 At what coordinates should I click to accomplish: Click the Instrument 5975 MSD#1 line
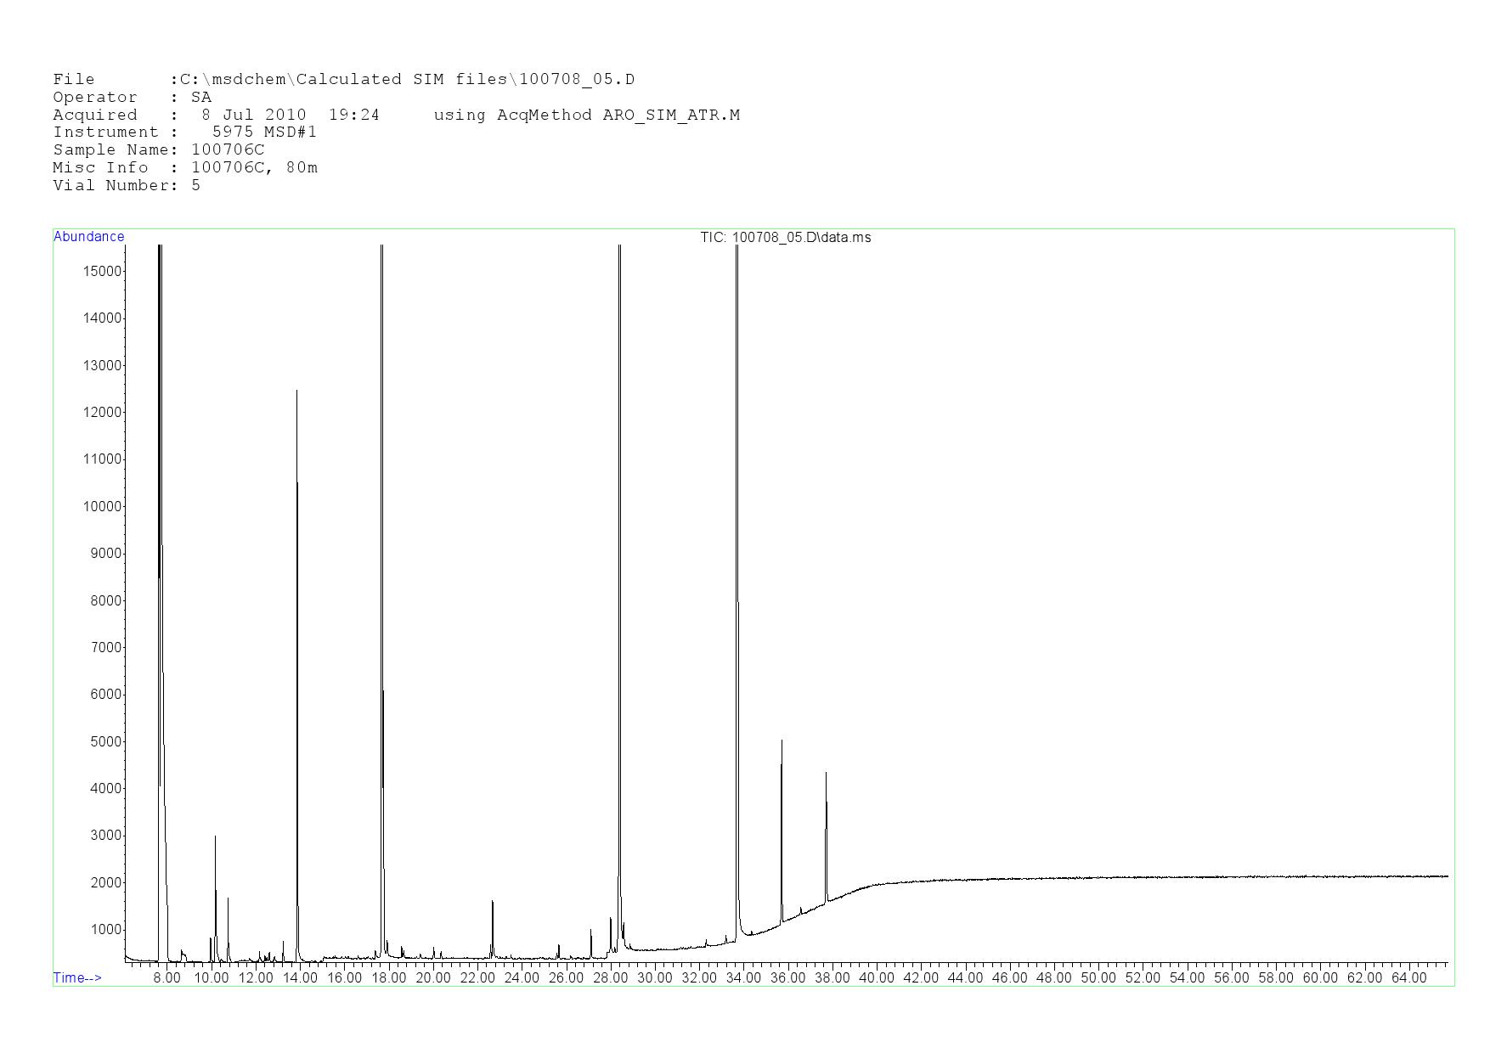click(184, 132)
